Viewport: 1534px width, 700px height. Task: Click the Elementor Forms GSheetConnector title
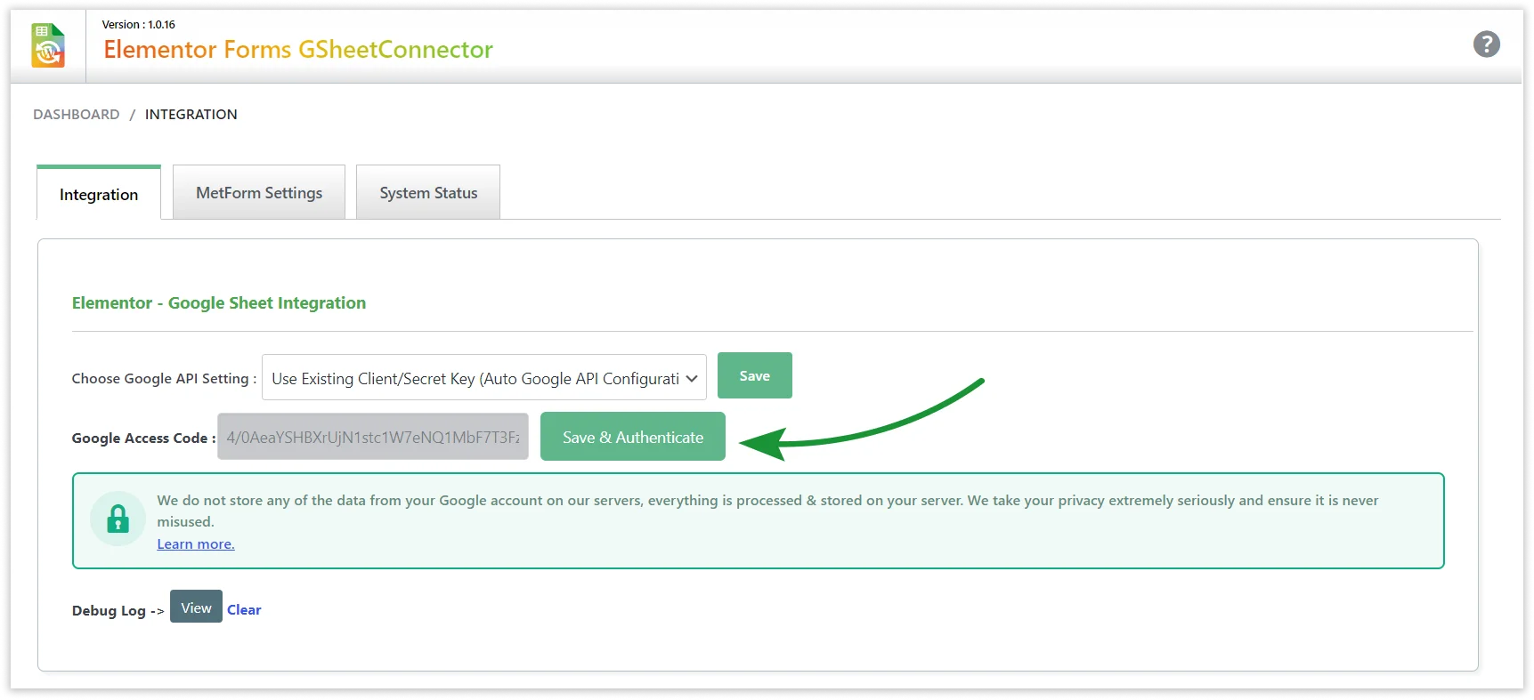click(298, 49)
